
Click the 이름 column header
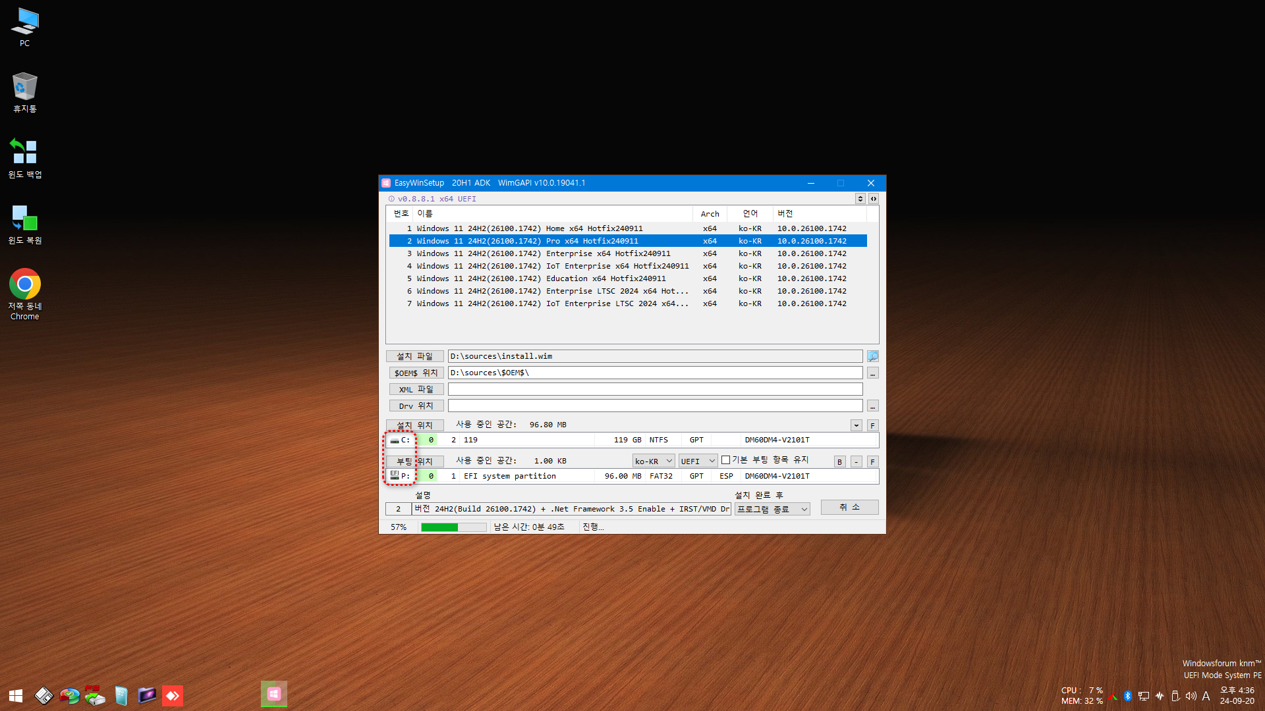552,213
